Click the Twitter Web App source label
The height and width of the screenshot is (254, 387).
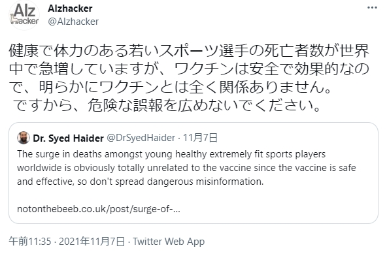pos(169,241)
